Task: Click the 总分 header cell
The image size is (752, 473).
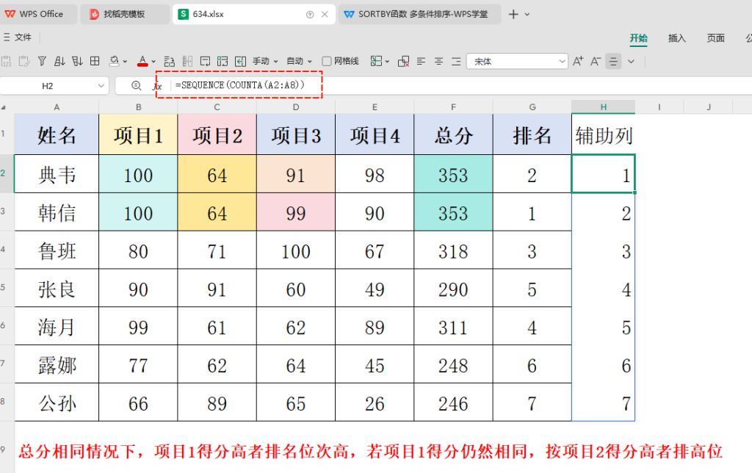Action: pyautogui.click(x=453, y=135)
